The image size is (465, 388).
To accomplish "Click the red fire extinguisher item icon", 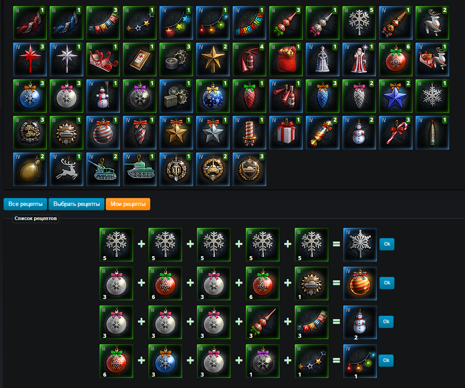I will click(249, 60).
